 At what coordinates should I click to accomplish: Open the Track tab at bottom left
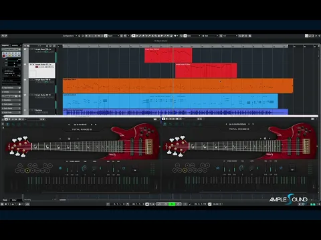[x=5, y=200]
